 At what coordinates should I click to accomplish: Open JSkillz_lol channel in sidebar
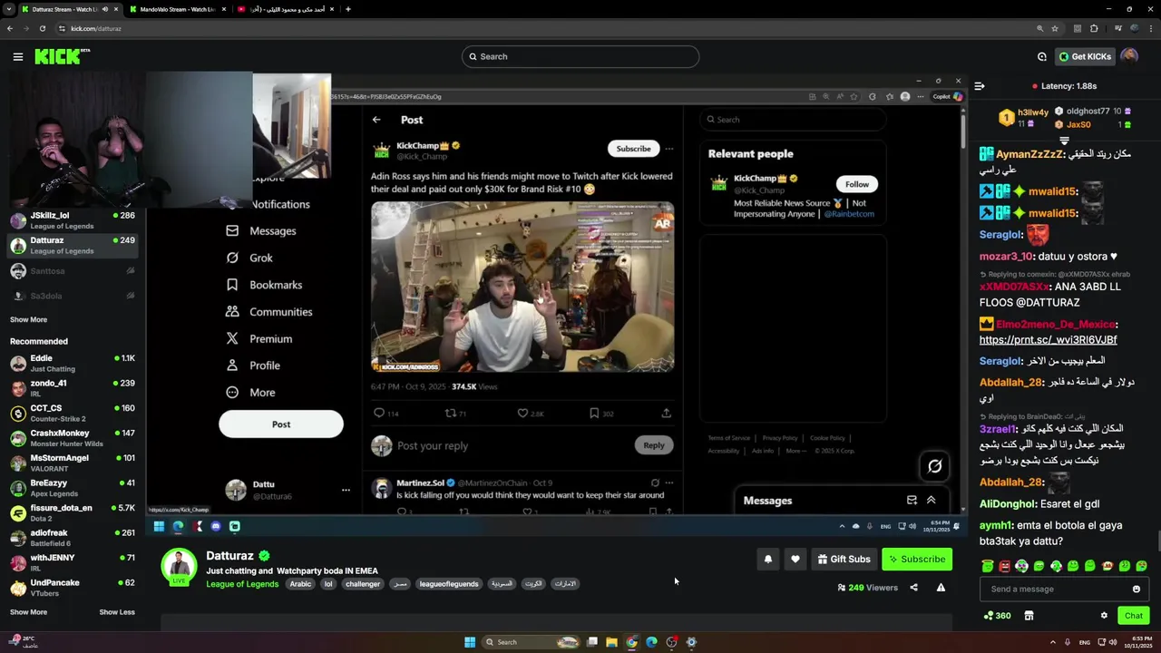click(x=73, y=220)
